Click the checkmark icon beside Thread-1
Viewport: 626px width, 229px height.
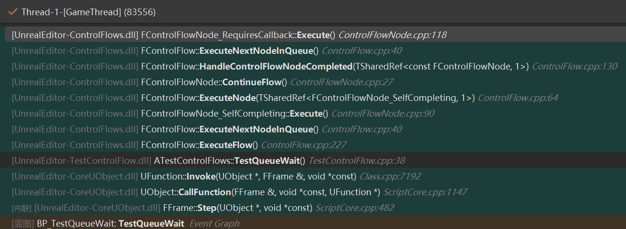(13, 11)
